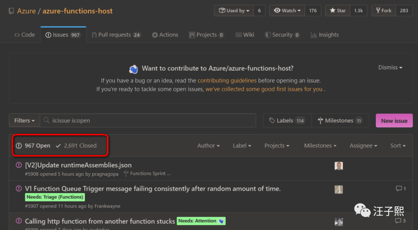
Task: Open the Security tab
Action: 282,35
